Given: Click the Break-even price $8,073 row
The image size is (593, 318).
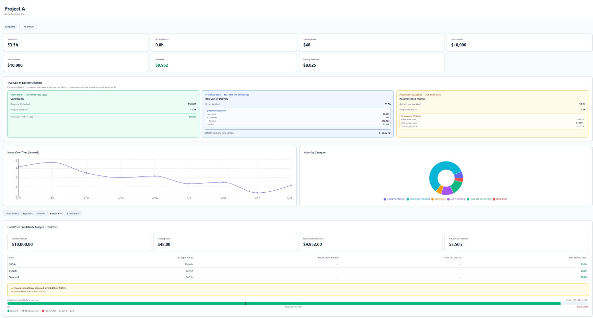Looking at the screenshot, I should click(492, 120).
